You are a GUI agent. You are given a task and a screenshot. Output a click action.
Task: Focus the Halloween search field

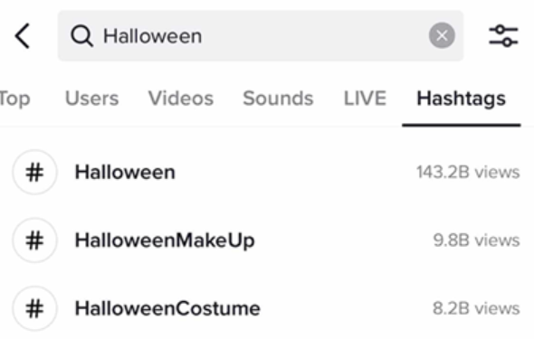point(261,35)
